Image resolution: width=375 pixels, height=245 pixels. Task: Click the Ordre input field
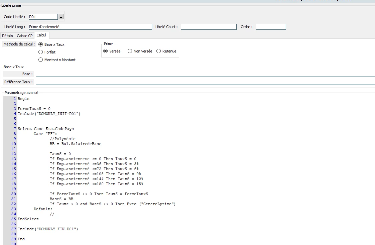[271, 27]
